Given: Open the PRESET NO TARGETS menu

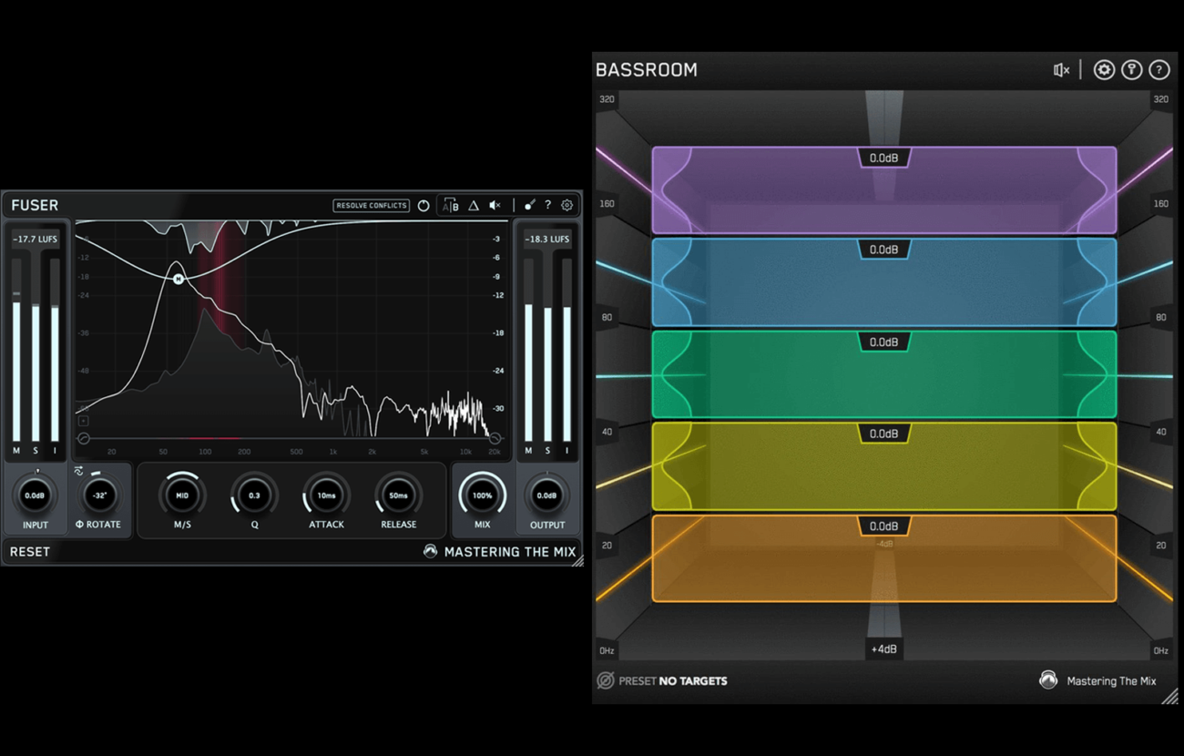Looking at the screenshot, I should [x=673, y=680].
